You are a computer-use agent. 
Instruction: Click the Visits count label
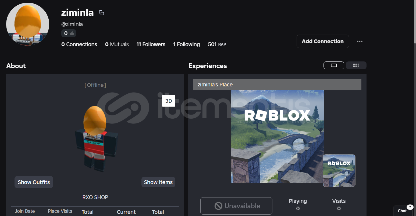[339, 201]
